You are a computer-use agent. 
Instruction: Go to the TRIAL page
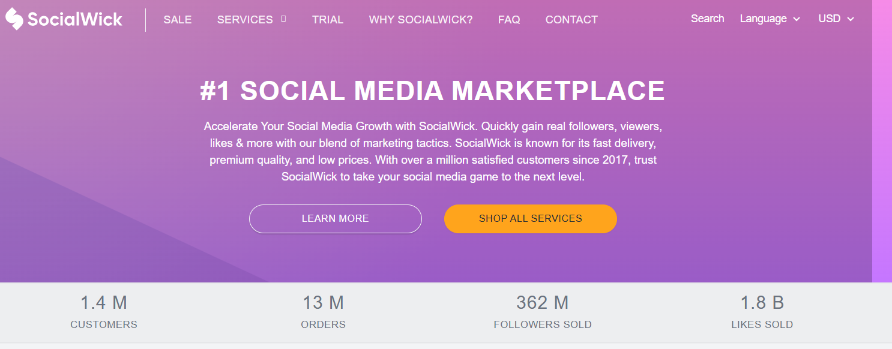tap(328, 20)
